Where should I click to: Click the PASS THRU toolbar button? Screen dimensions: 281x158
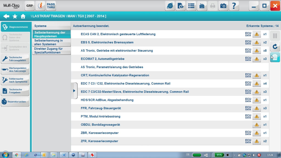coord(51,5)
